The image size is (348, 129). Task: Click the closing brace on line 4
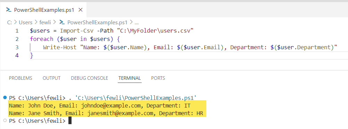click(32, 55)
